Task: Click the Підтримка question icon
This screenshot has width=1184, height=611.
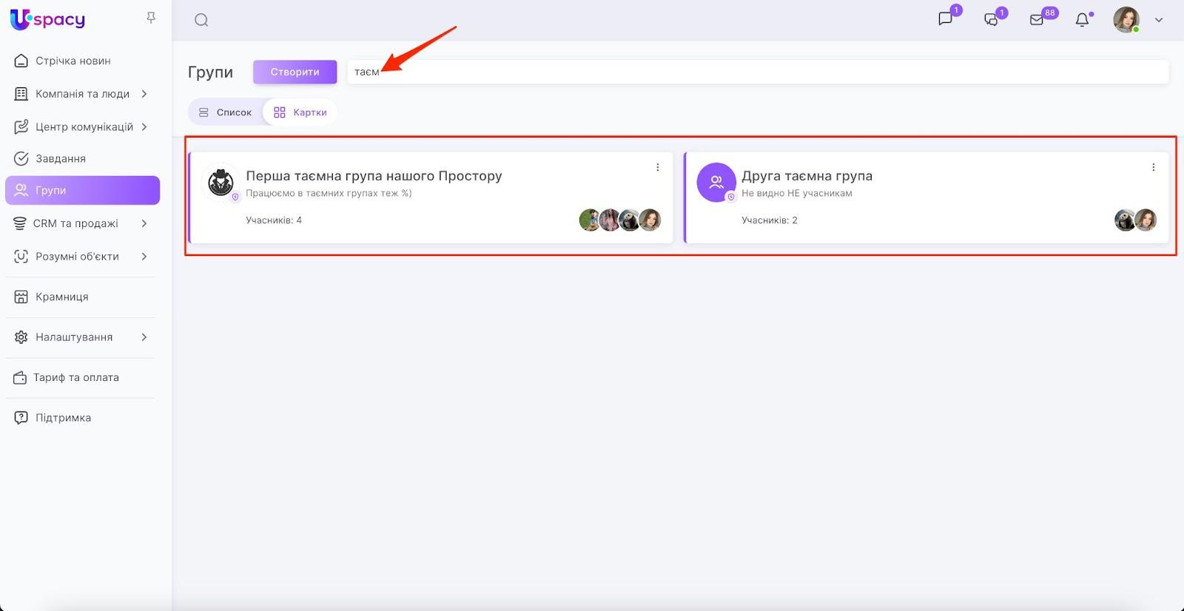Action: (x=21, y=418)
